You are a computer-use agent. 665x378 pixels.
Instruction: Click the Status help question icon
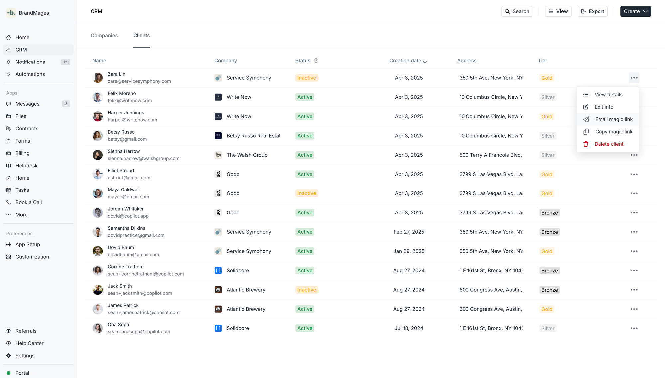click(x=316, y=61)
